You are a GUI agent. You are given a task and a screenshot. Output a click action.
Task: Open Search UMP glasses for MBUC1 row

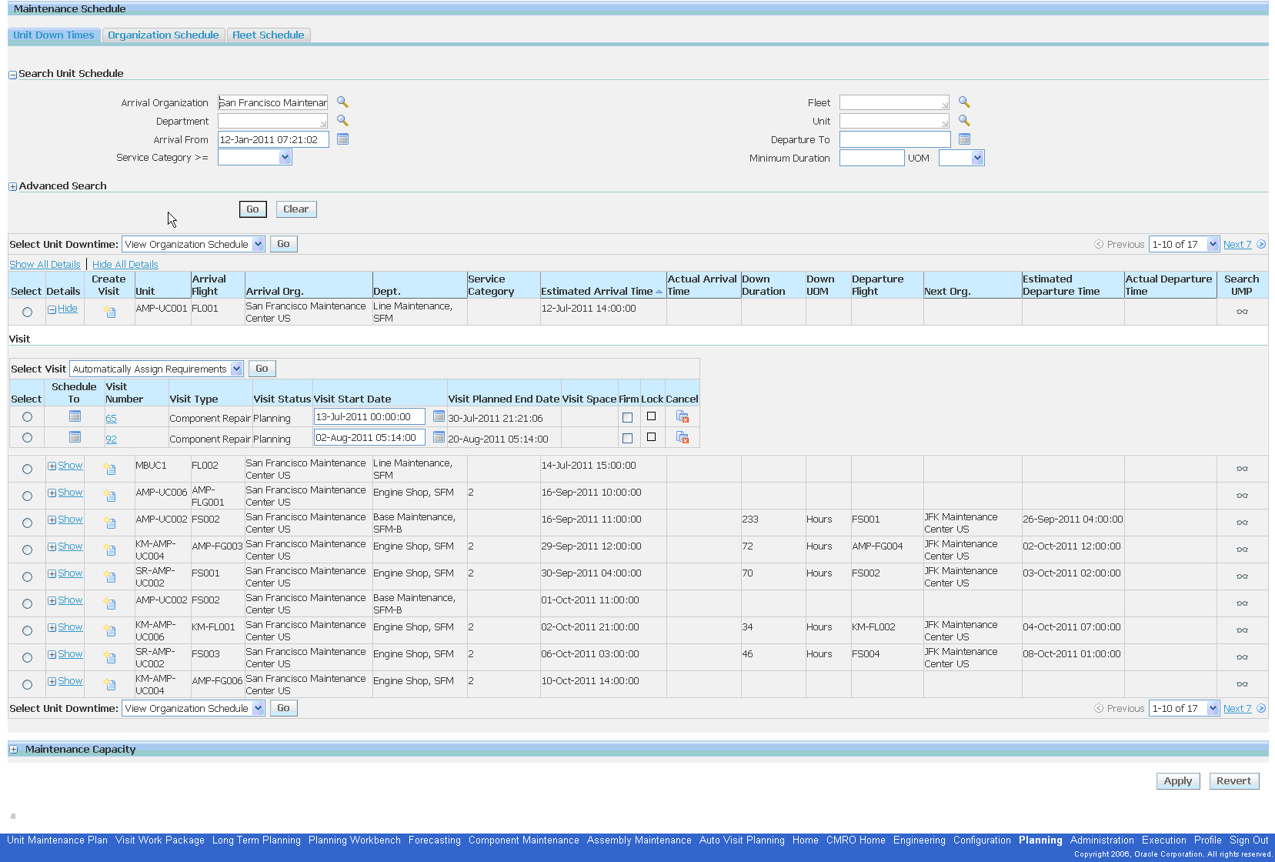(x=1242, y=469)
